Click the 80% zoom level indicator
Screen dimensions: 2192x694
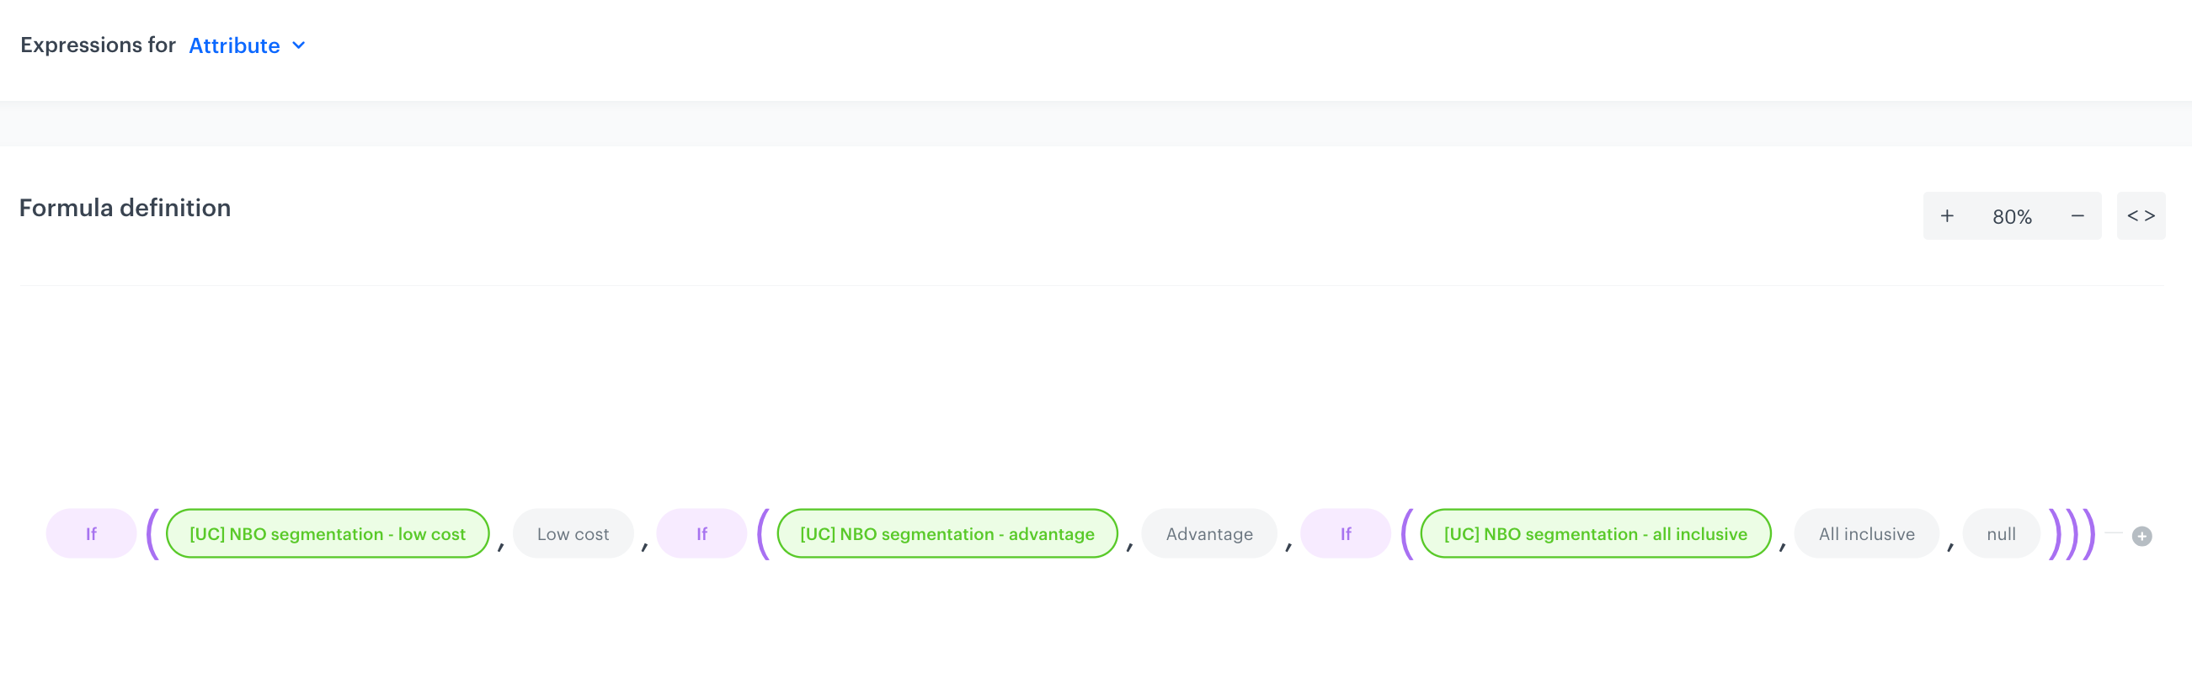click(2013, 215)
